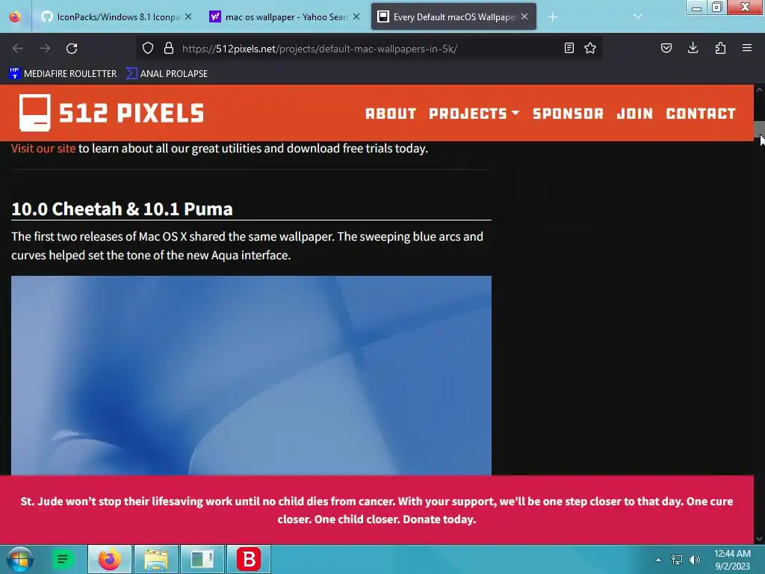Click the page vertical scrollbar thumb
Viewport: 765px width, 574px height.
click(x=759, y=129)
